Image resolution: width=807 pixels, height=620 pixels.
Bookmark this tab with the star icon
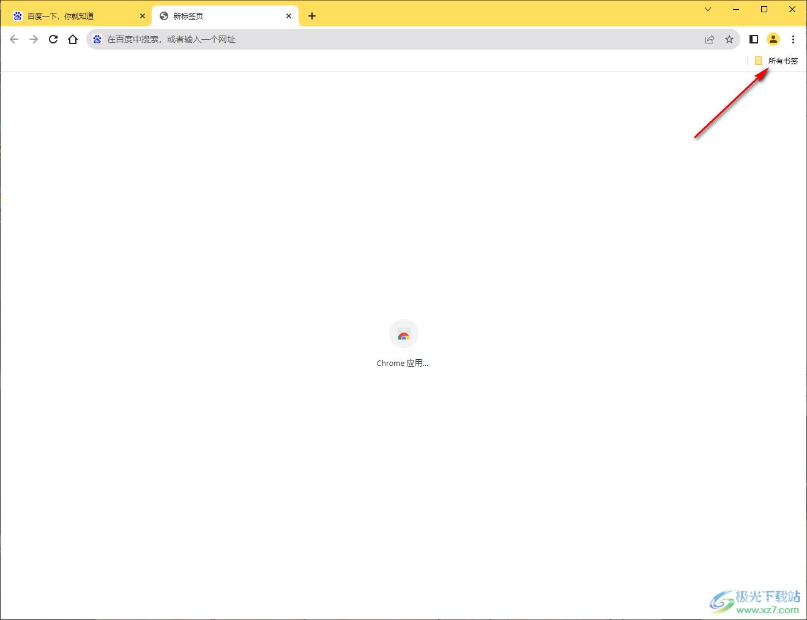[x=729, y=39]
